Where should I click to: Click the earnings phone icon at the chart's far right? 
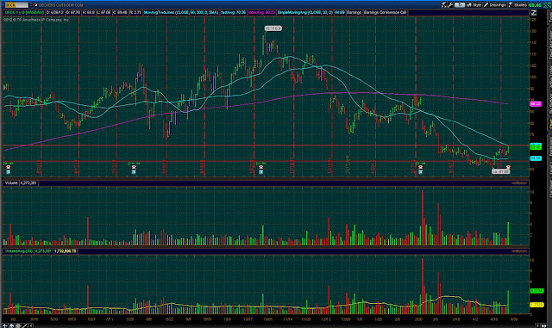[x=508, y=167]
